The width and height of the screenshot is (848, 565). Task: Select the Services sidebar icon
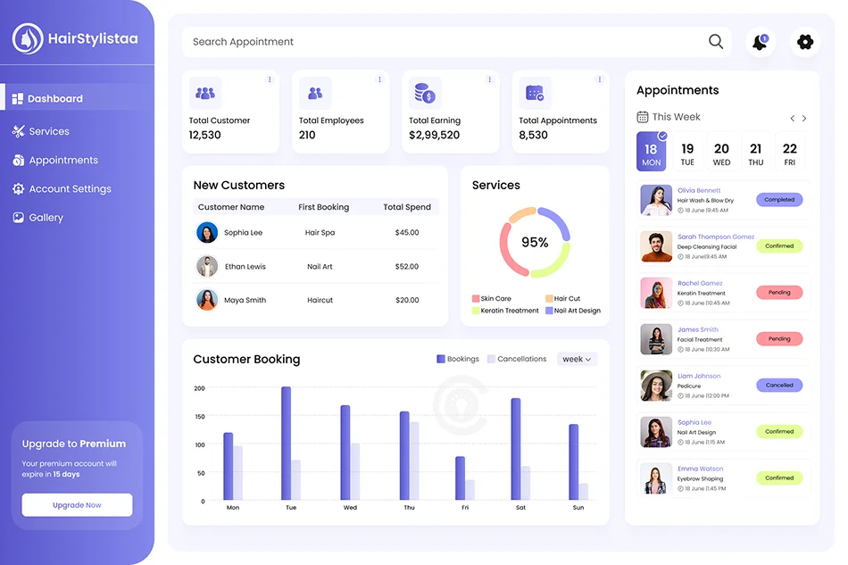coord(19,131)
